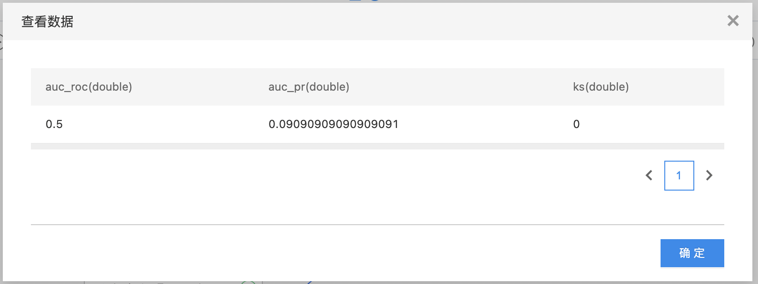Viewport: 758px width, 284px height.
Task: Select the 0.09090909090909091 cell
Action: (x=333, y=124)
